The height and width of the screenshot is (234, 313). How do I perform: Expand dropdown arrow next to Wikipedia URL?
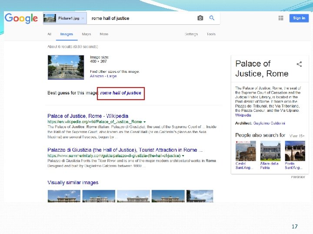144,122
